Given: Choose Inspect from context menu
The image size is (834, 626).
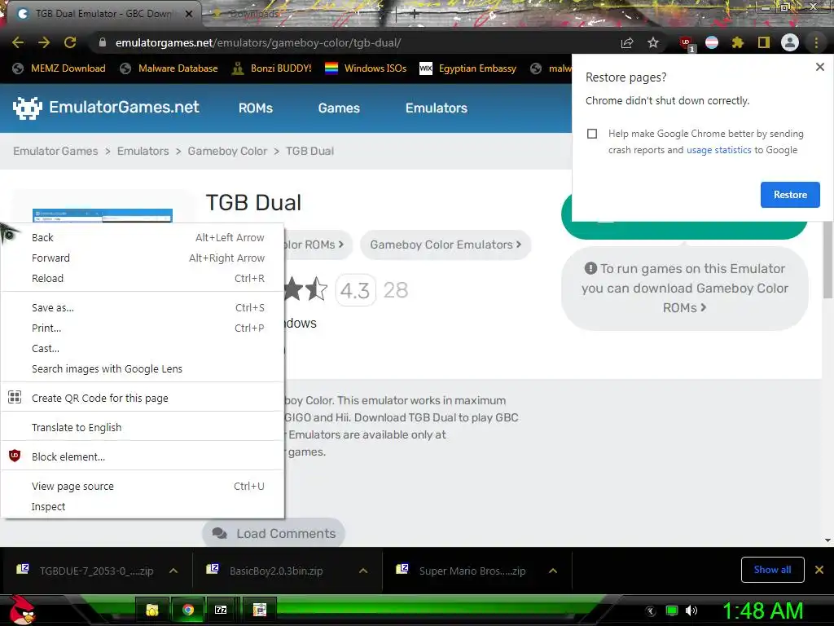Looking at the screenshot, I should point(143,506).
